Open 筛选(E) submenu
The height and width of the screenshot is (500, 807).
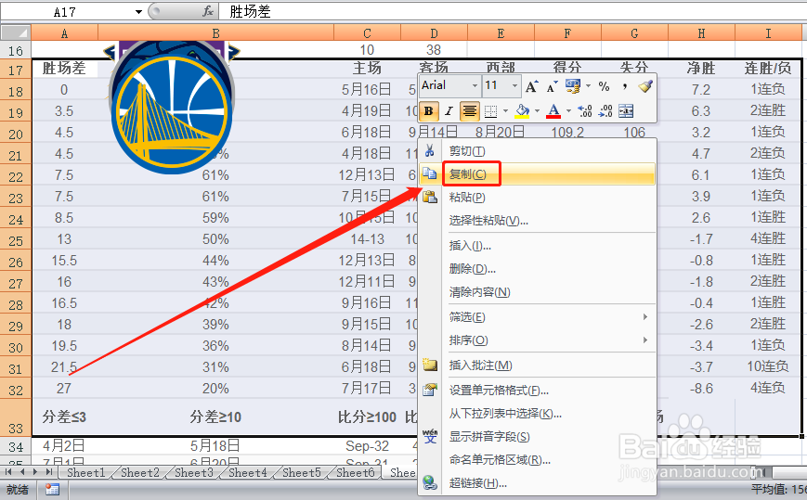click(x=537, y=317)
